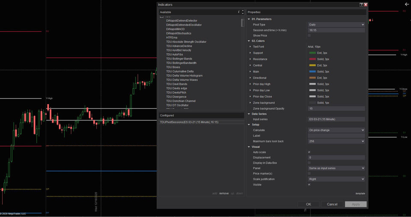
Task: Click the Session end time input field
Action: 336,30
